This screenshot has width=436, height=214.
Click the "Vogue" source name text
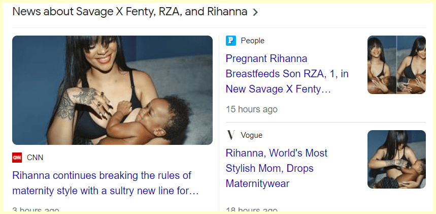pyautogui.click(x=251, y=135)
